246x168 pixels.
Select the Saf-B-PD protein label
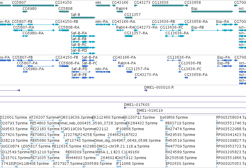click(x=79, y=69)
